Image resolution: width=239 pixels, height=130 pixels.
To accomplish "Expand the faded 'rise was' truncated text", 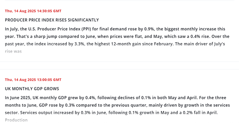I will pos(13,51).
